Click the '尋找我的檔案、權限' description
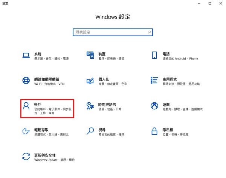 click(111, 134)
